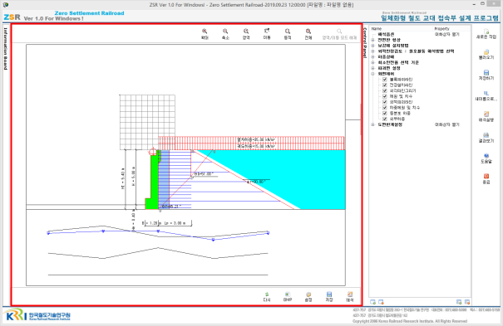Expand the 도한한계설정 tree node

click(372, 124)
